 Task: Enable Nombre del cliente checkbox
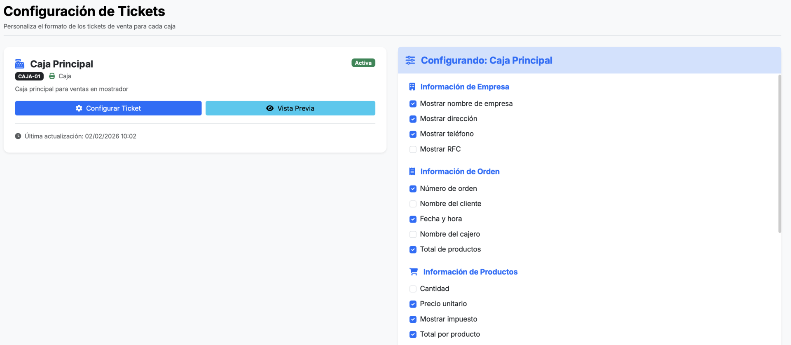coord(413,204)
